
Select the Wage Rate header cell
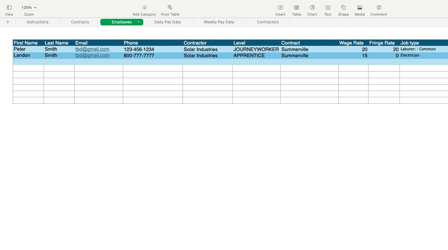click(354, 43)
